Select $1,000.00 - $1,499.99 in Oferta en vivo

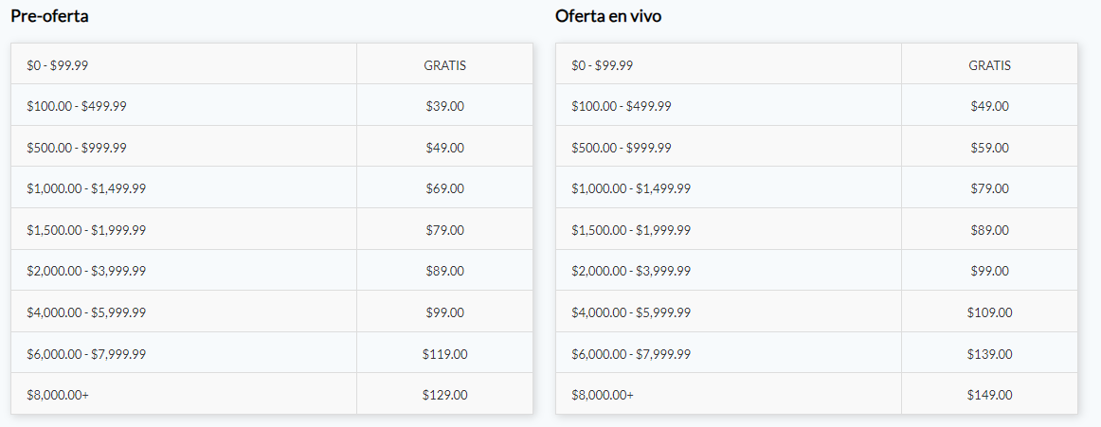tap(630, 188)
